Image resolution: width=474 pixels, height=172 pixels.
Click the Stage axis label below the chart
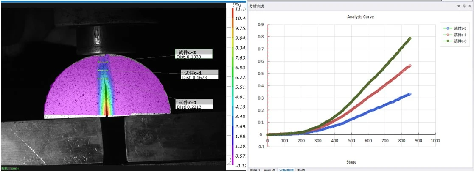coord(351,162)
